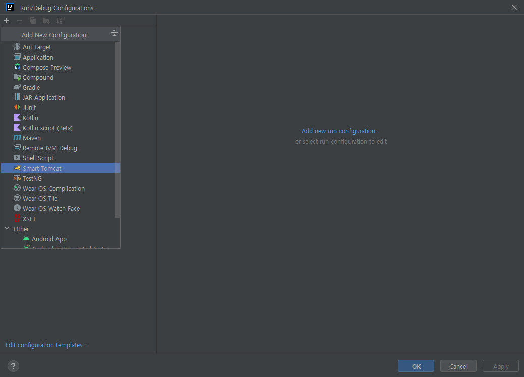Click the Kotlin script (Beta) icon
The image size is (524, 377).
click(17, 128)
